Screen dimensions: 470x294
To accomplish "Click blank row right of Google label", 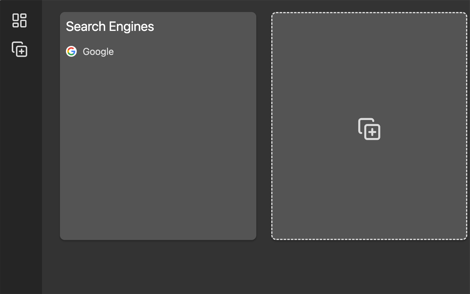I will click(184, 52).
